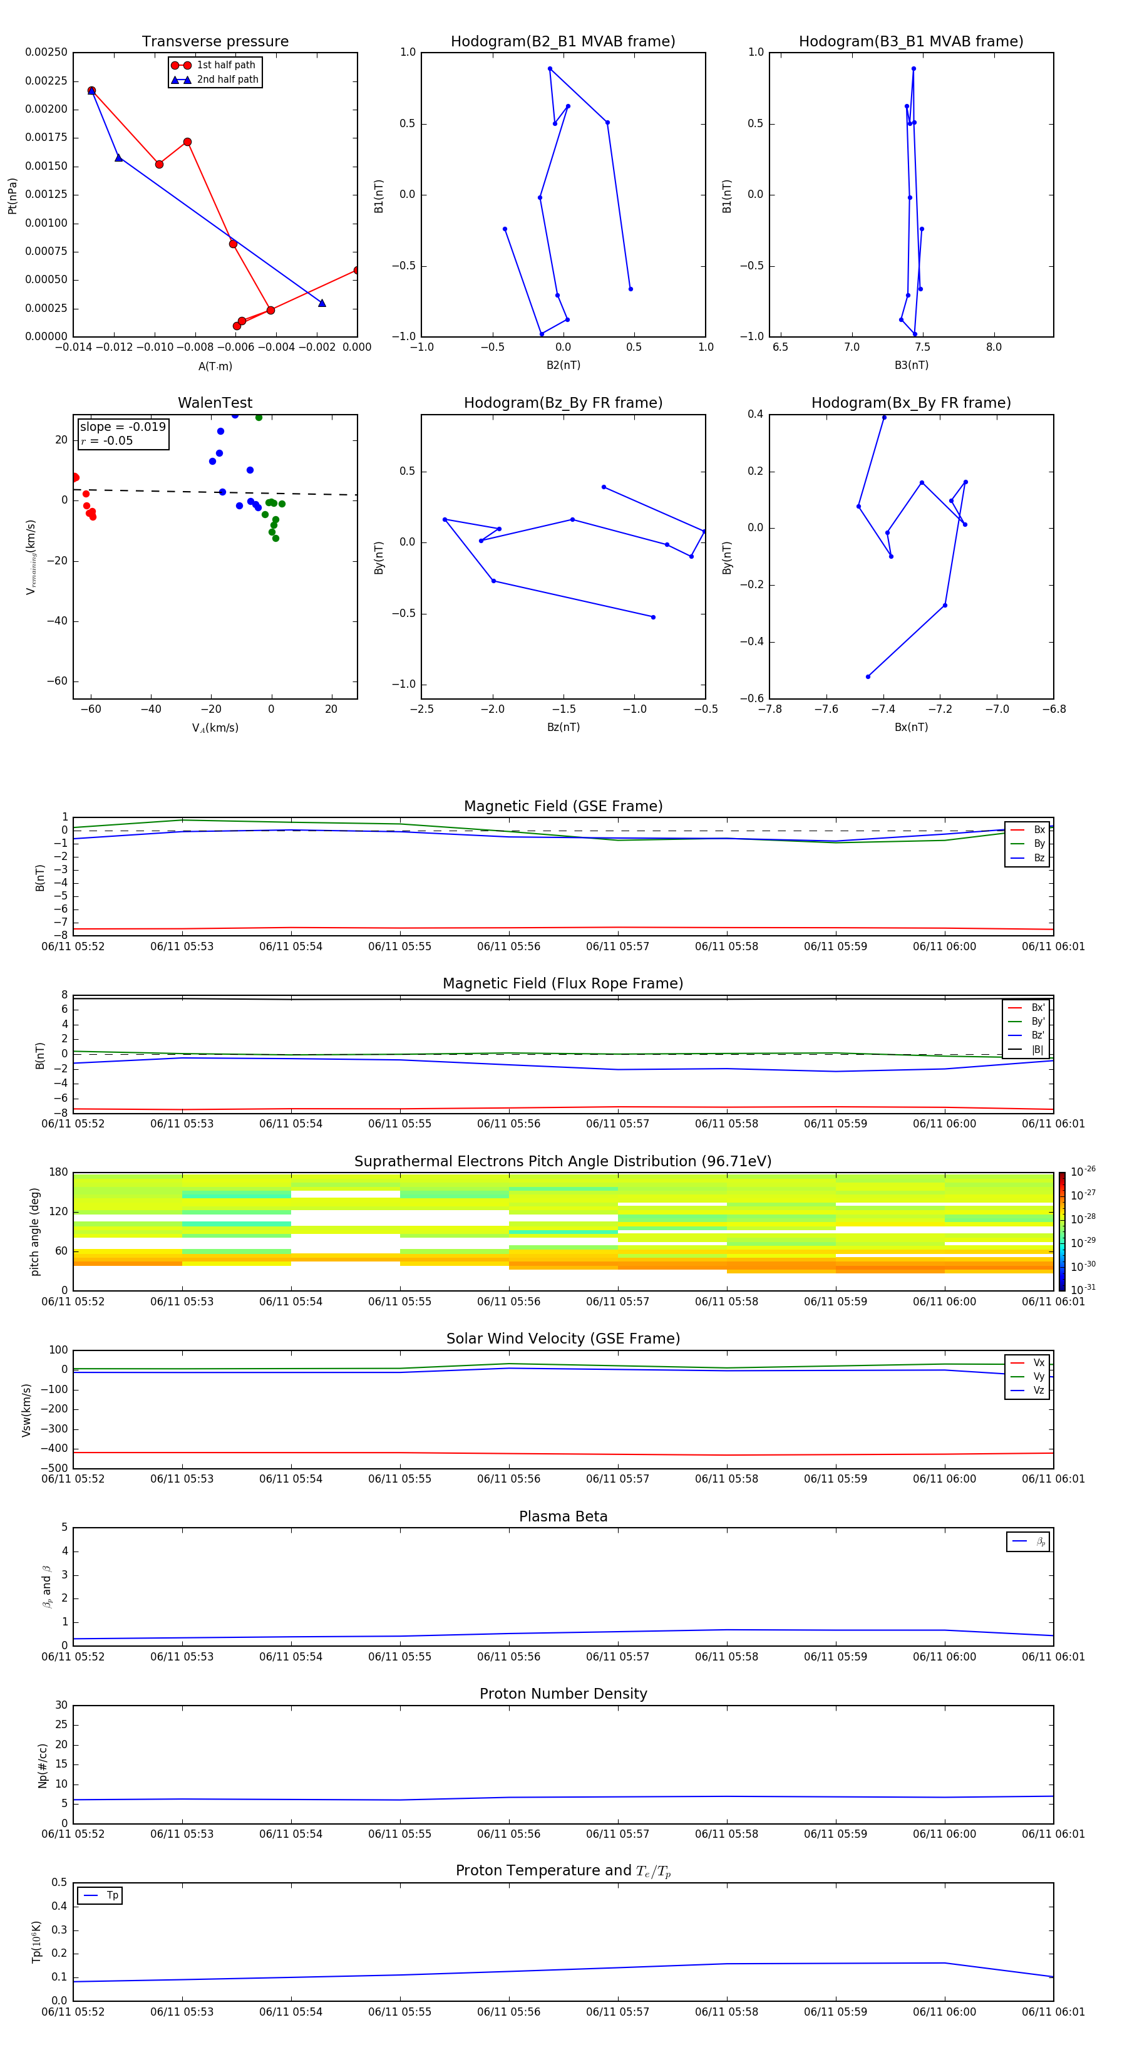Screen dimensions: 1127x2067
Task: Click the "0.00225" tick on Pt axis
Action: click(x=46, y=80)
